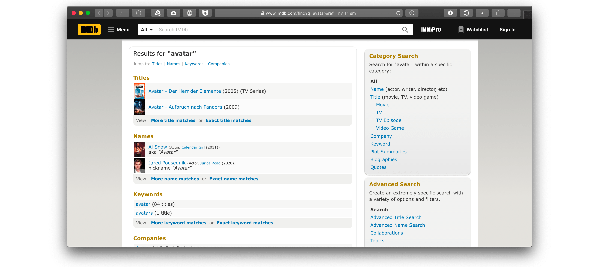The height and width of the screenshot is (267, 600).
Task: Select Name category search
Action: coord(377,89)
